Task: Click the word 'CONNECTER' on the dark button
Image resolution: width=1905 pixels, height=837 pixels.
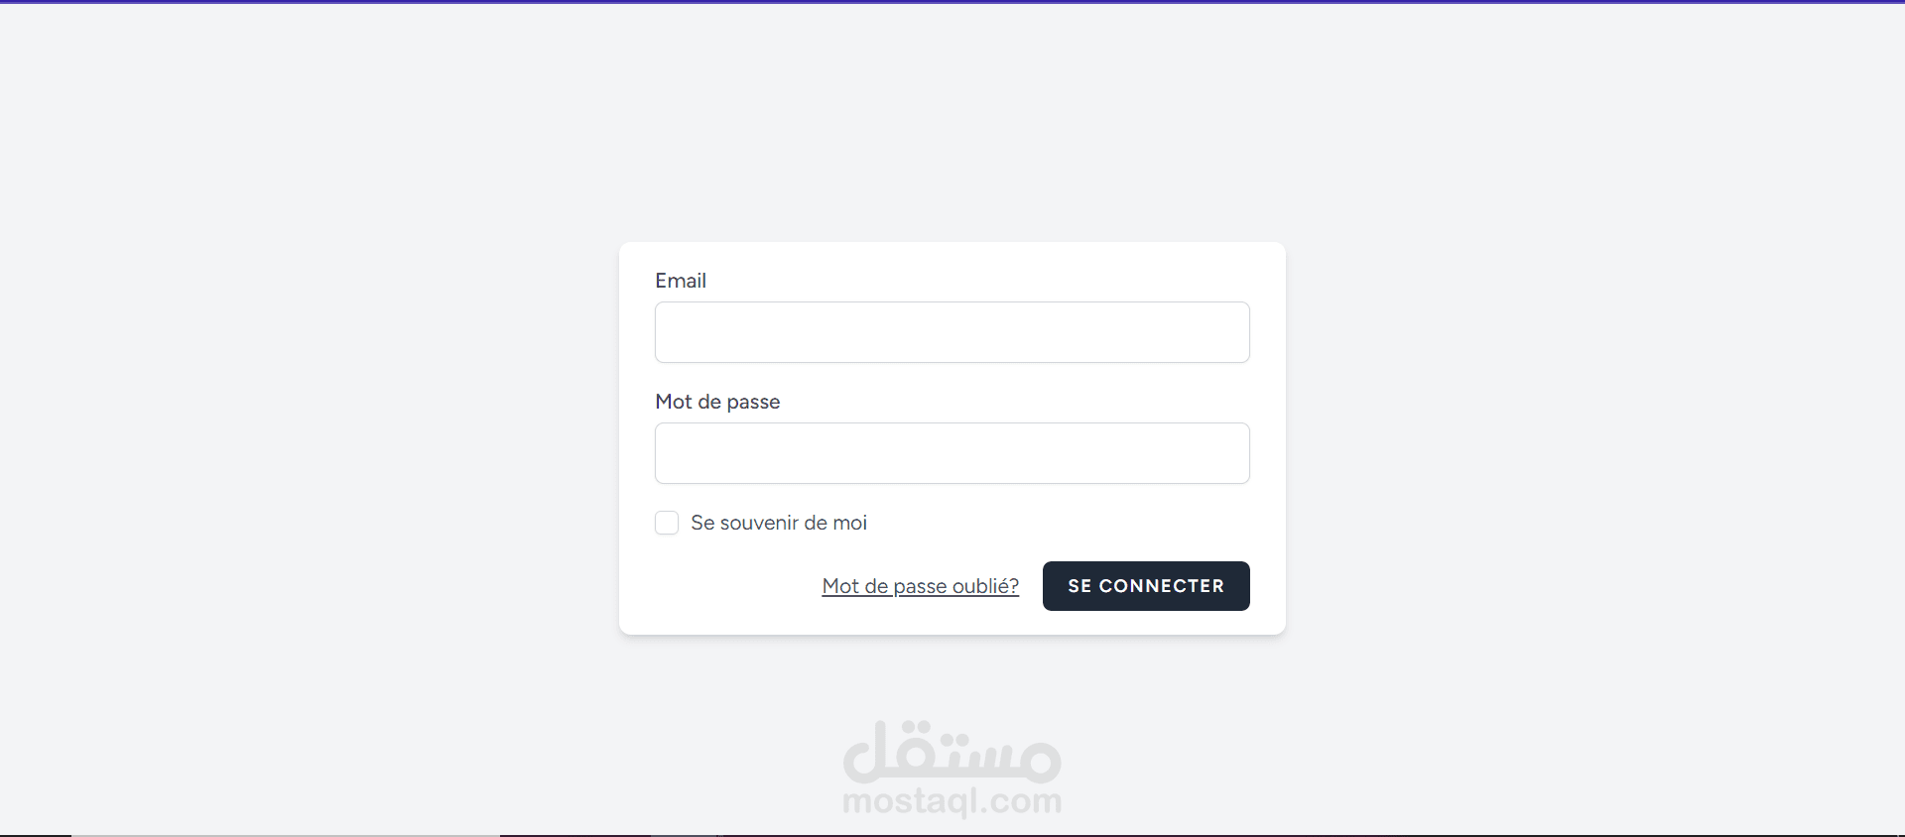Action: [1162, 586]
